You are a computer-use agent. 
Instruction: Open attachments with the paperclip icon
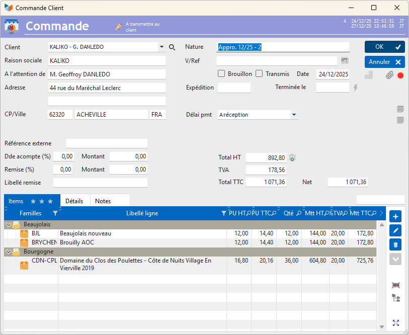(x=389, y=75)
